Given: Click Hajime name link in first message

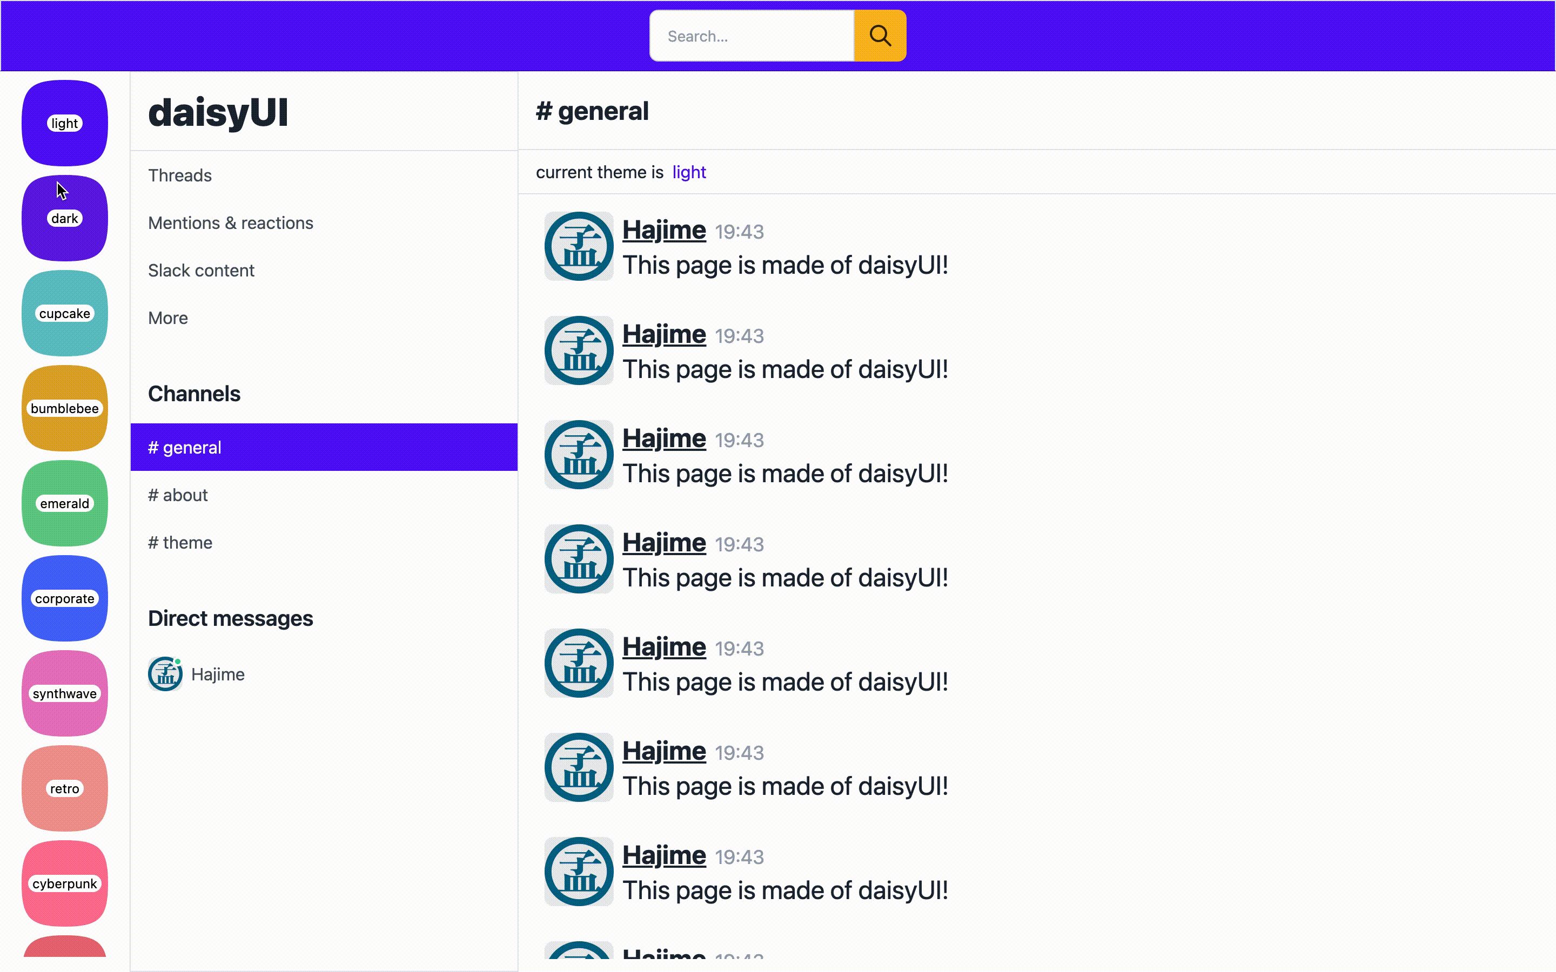Looking at the screenshot, I should click(664, 230).
